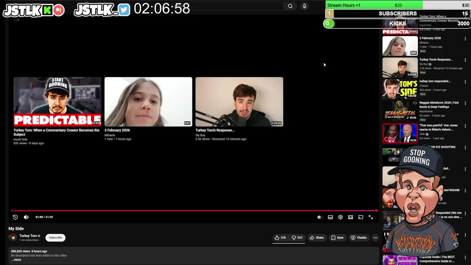Click endscreen title '2 February 2026'

117,130
